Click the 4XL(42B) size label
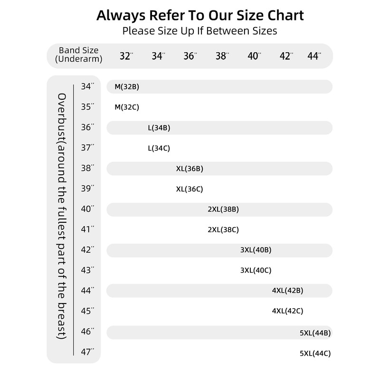 pos(287,291)
